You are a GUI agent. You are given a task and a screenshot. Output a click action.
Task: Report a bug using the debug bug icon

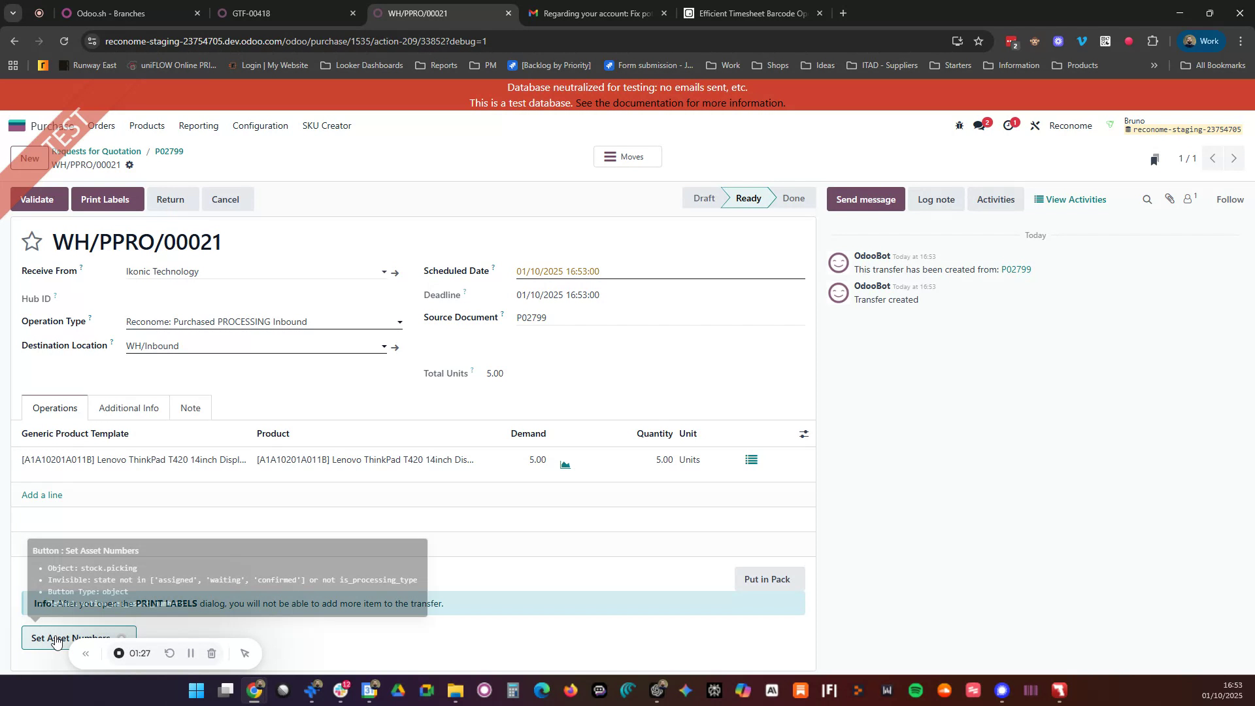959,125
